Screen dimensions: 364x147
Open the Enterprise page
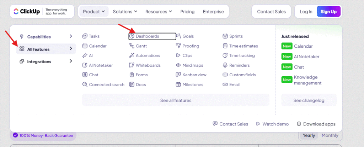213,12
